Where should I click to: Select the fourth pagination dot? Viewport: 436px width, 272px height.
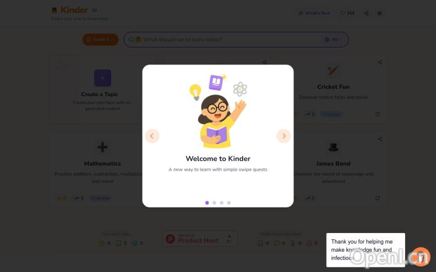(229, 203)
